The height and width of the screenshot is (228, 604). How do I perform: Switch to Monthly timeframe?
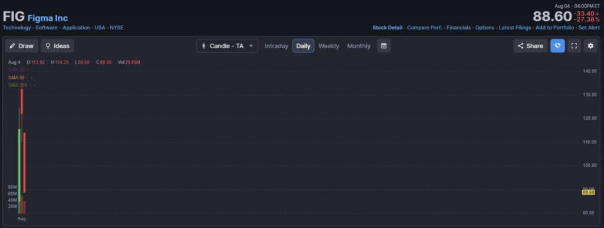(x=359, y=46)
